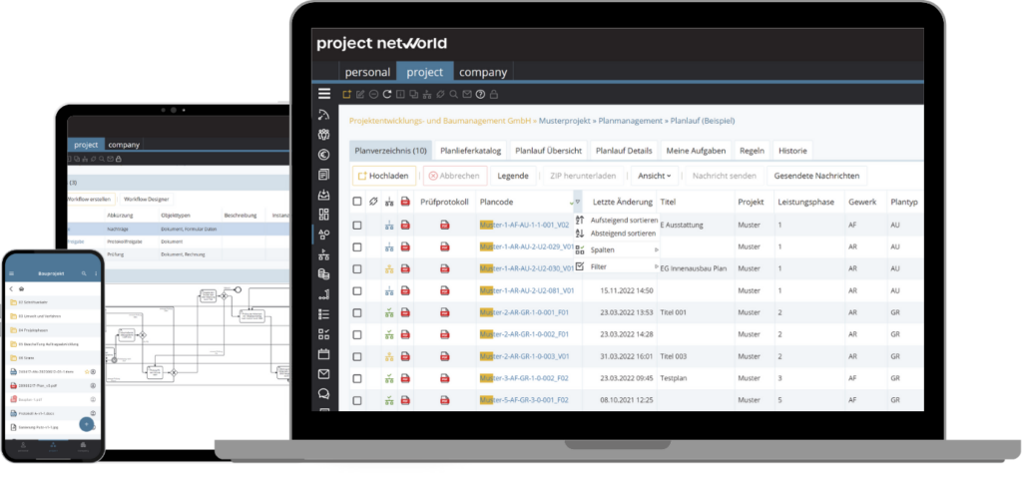Open Prüfprotokoll PDF for Muster-2-AR-GR-1-0-001_F01
Screen dimensions: 1022x477
coord(445,312)
